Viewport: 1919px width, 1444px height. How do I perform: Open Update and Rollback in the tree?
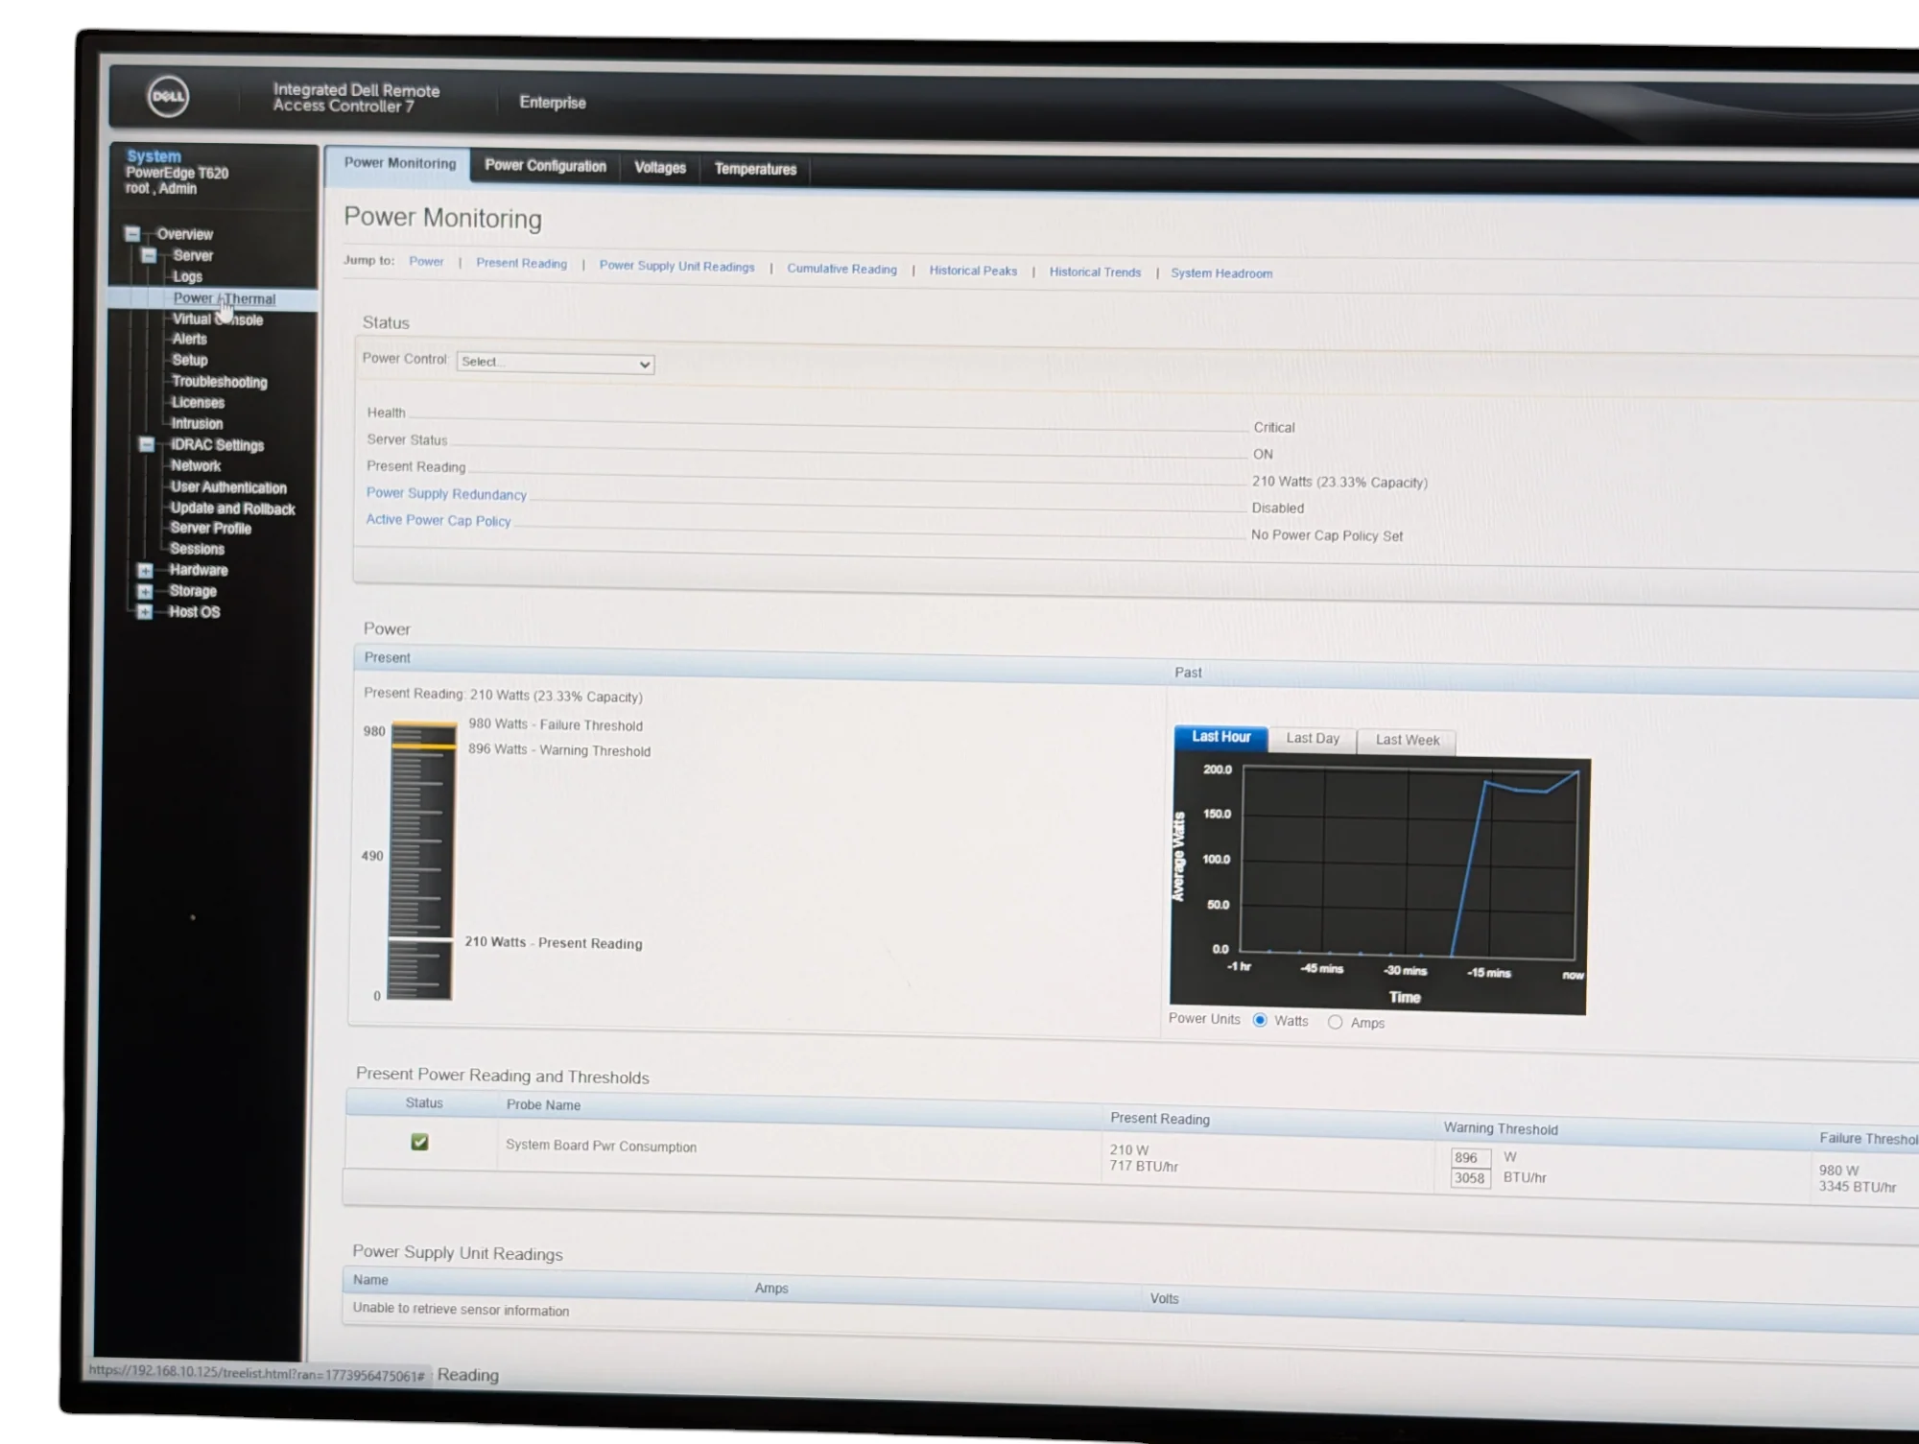pos(232,509)
